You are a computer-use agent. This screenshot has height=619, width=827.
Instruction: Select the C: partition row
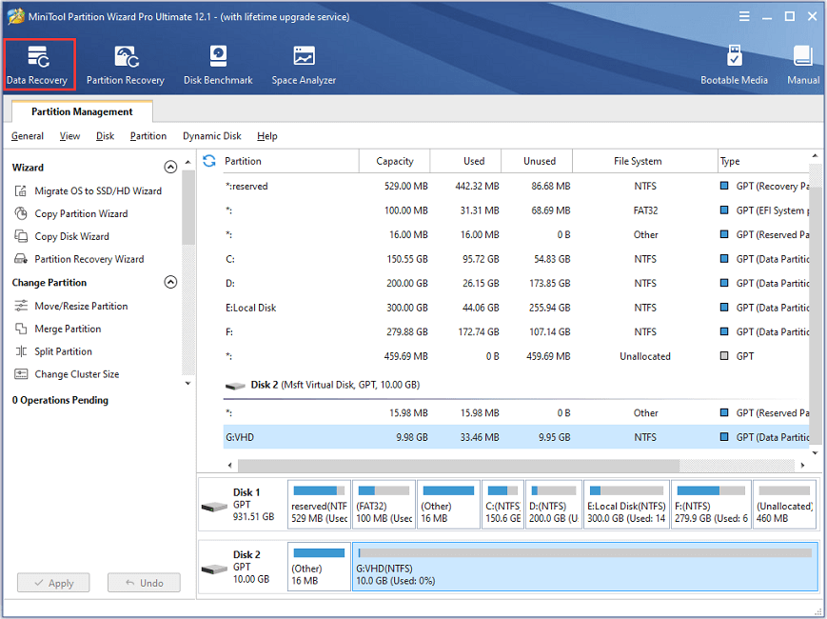[x=517, y=259]
